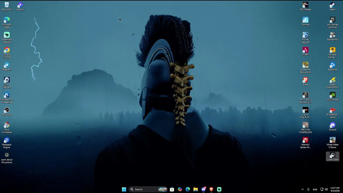Select the Google Chrome desktop shortcut
Screen dimensions: 343x193
pos(7,53)
